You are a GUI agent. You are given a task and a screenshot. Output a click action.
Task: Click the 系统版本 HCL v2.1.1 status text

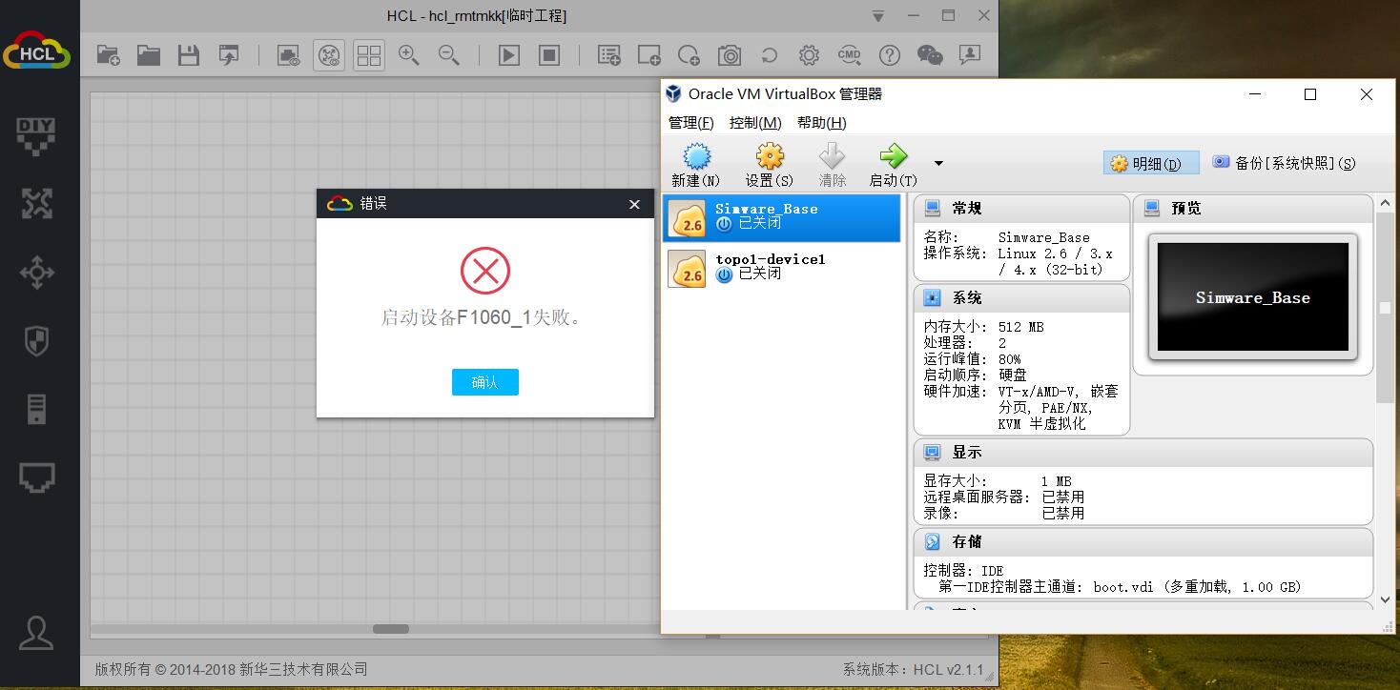pos(913,670)
